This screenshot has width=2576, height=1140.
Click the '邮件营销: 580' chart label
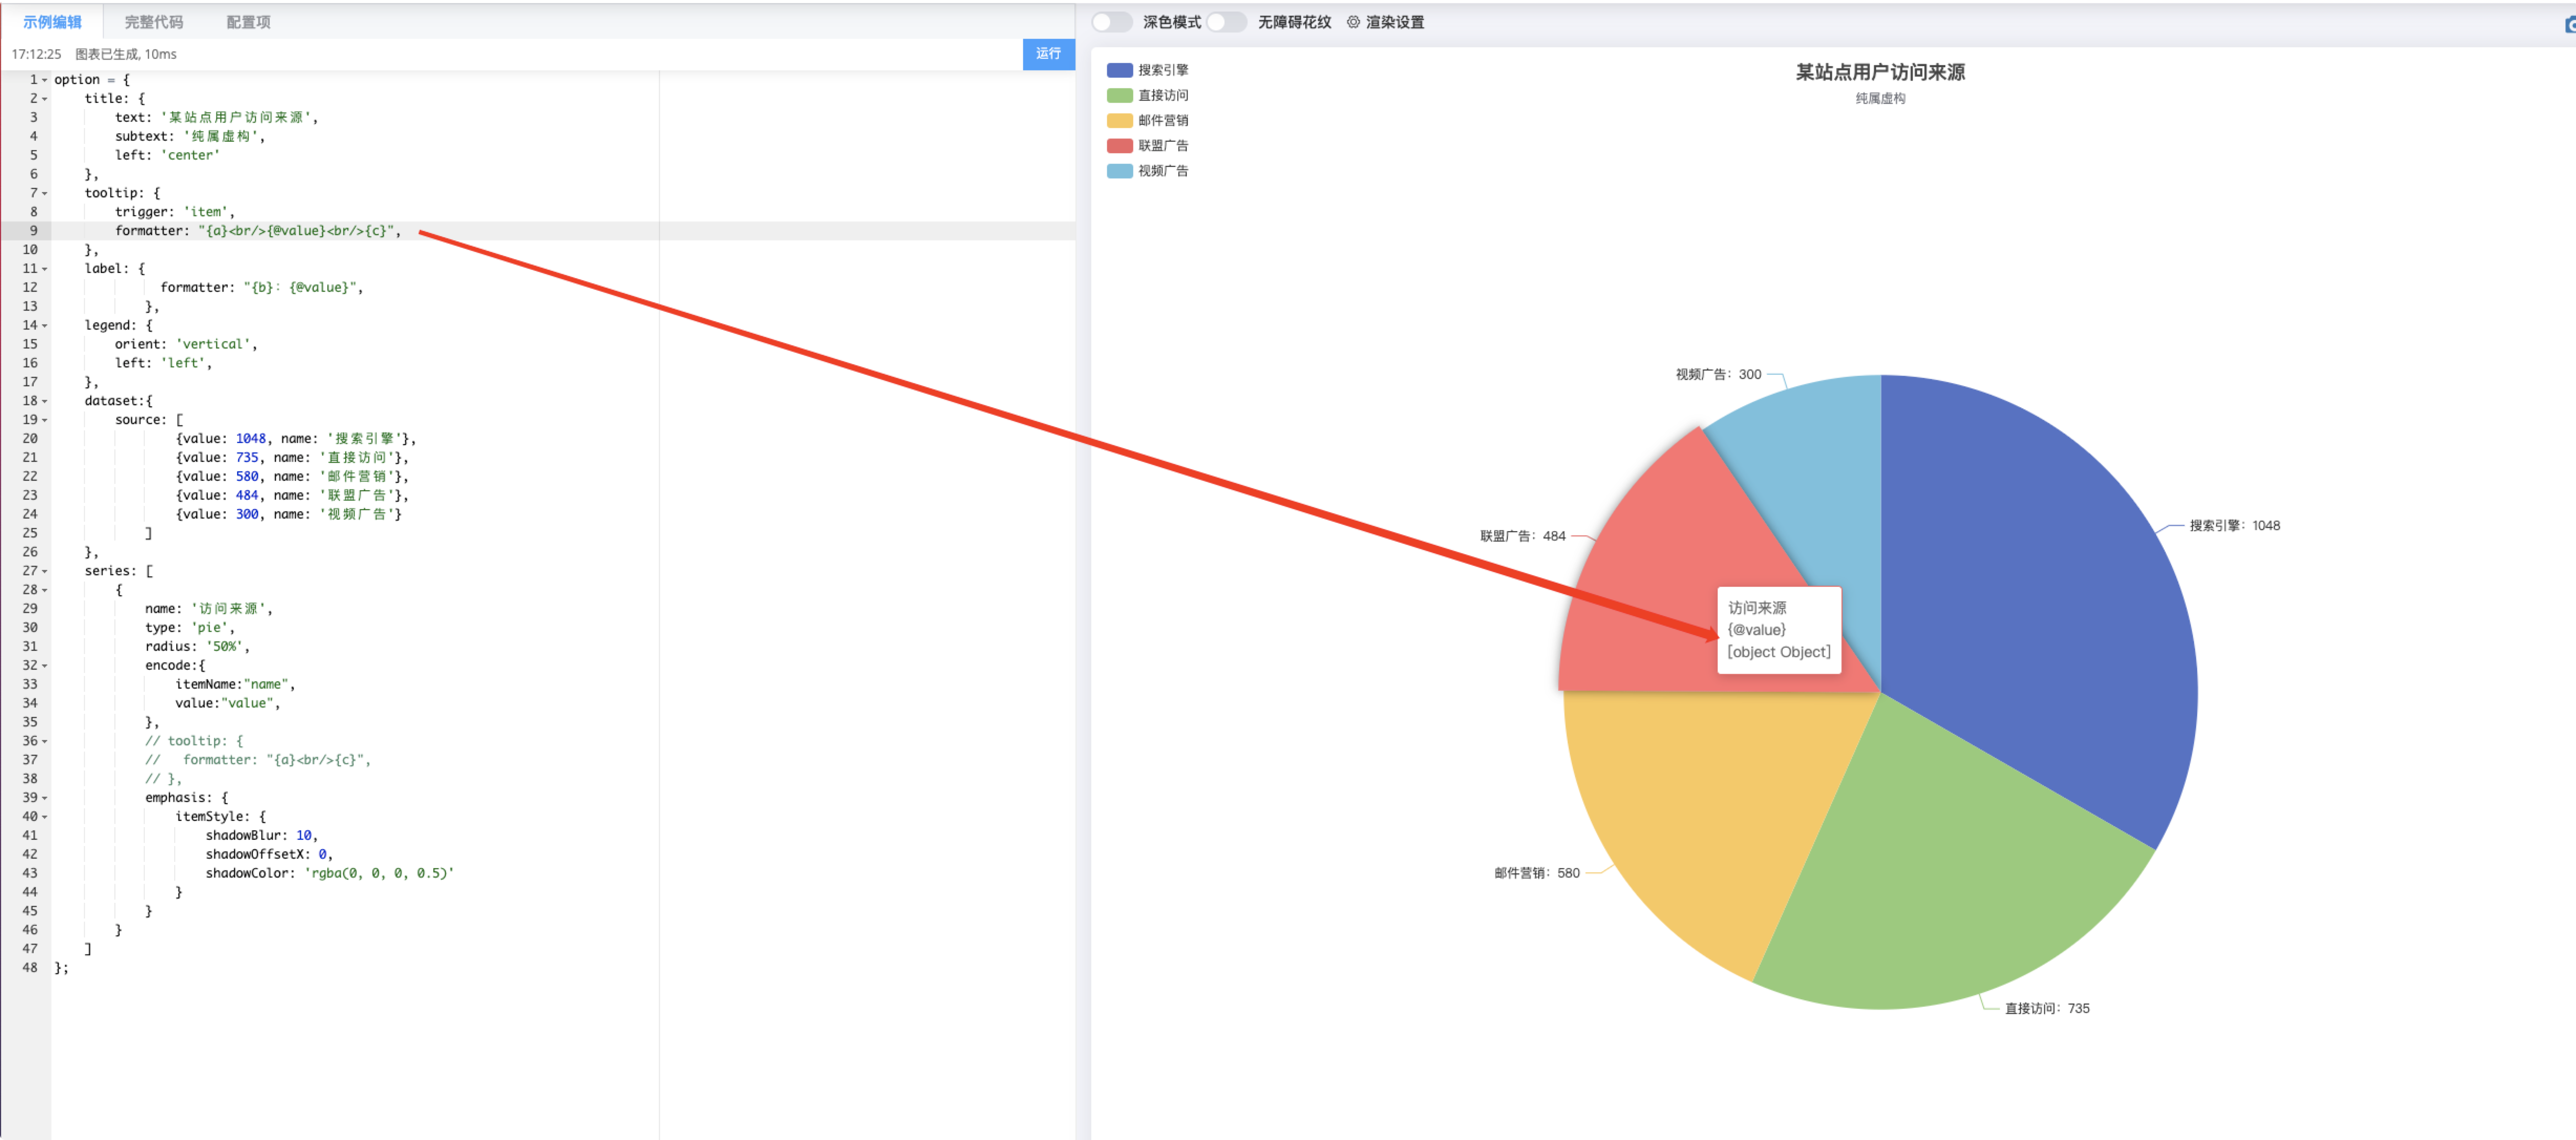point(1537,873)
